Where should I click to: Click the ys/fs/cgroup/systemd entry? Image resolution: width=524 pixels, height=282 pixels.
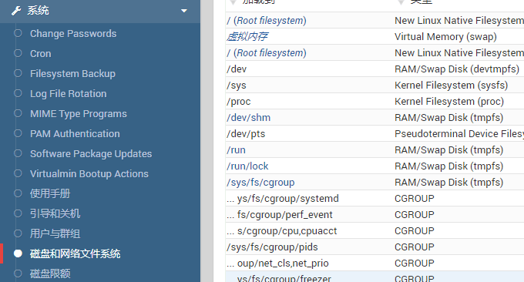tap(283, 199)
